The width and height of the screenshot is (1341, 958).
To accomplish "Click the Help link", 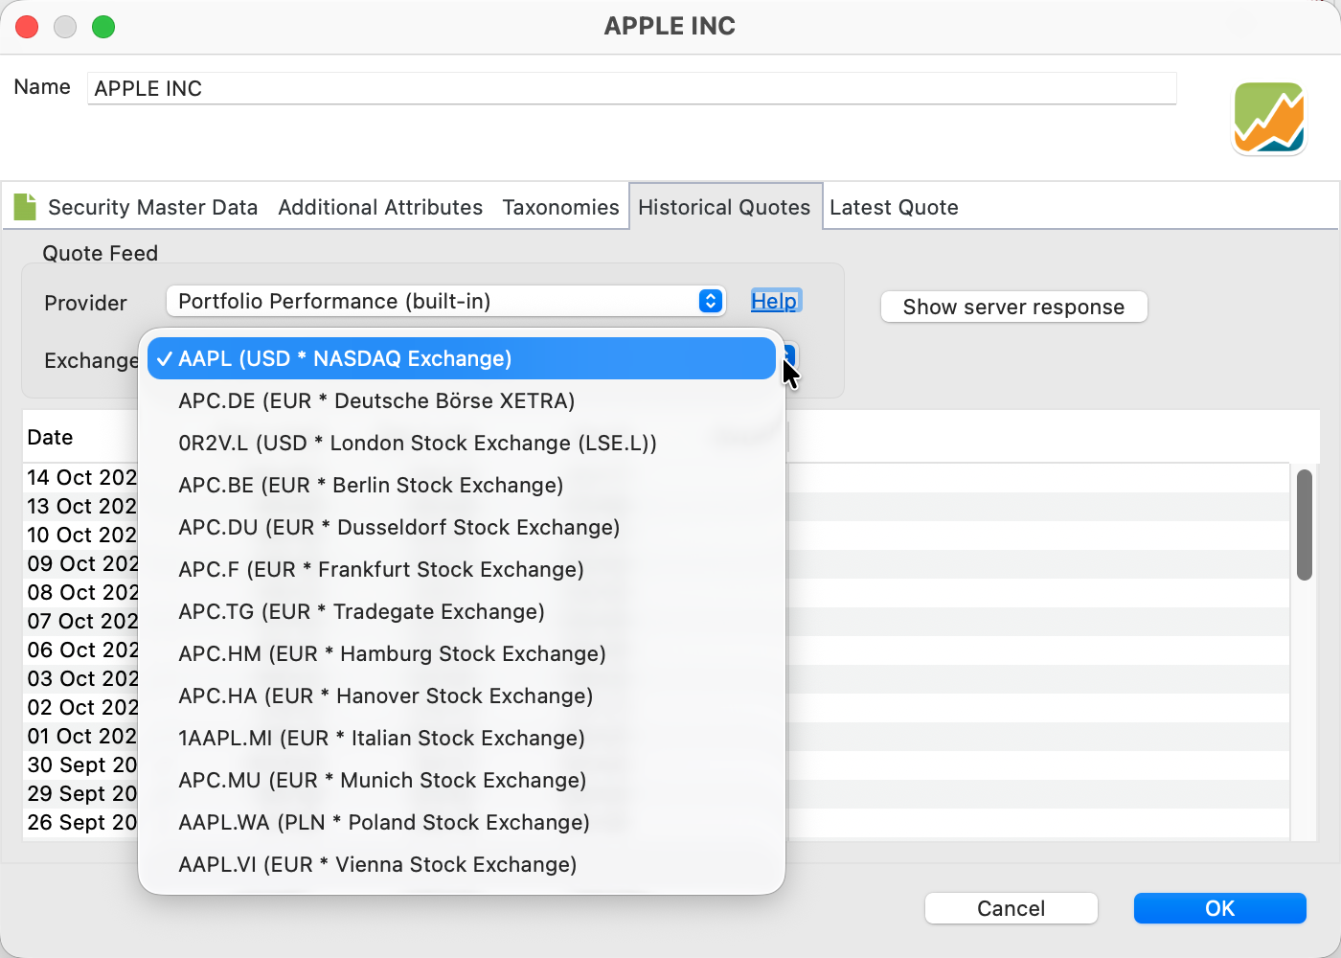I will (774, 301).
